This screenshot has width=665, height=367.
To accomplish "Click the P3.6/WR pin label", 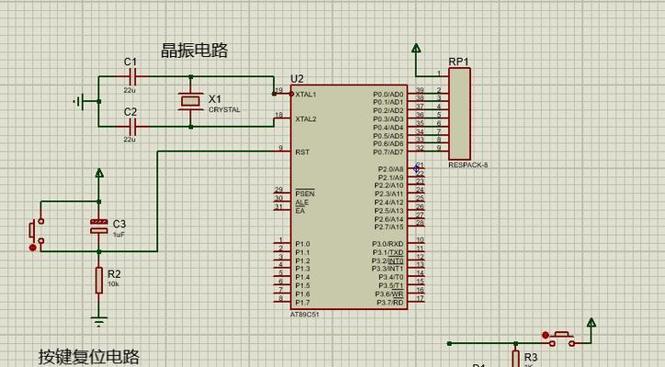I will pyautogui.click(x=389, y=295).
